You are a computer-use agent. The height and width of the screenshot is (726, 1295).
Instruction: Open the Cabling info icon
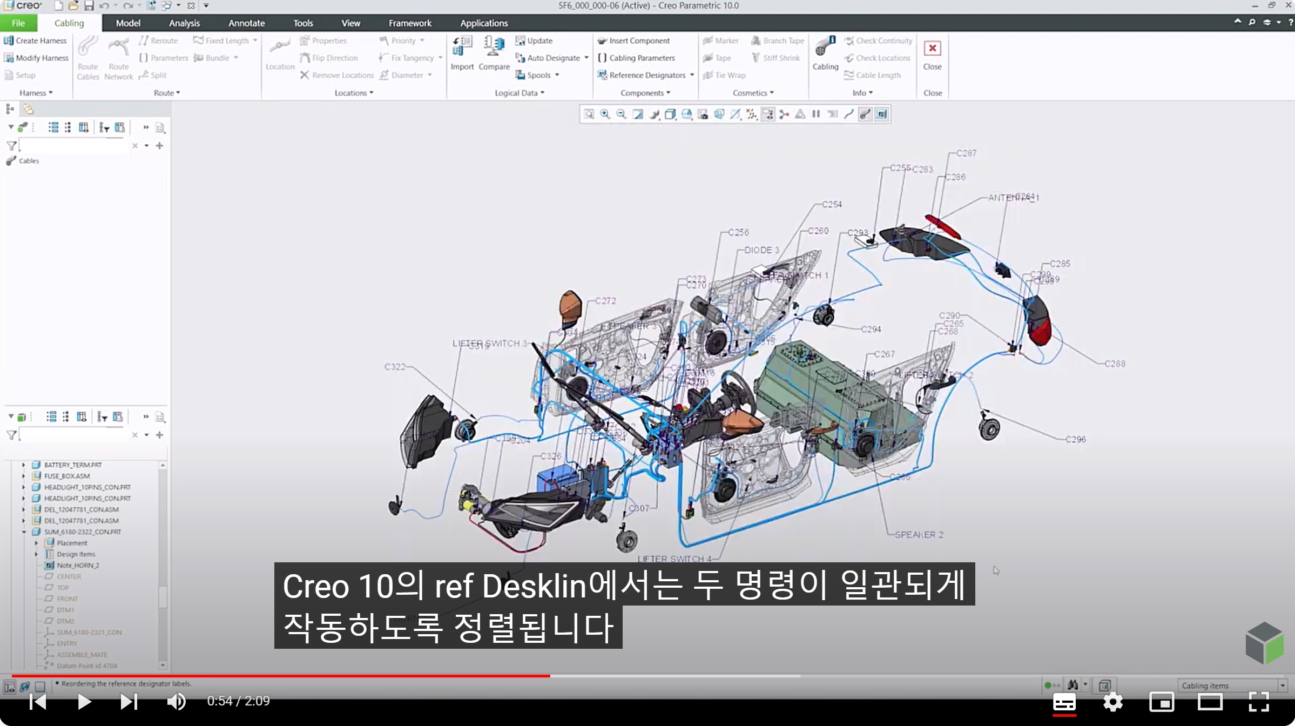coord(825,46)
